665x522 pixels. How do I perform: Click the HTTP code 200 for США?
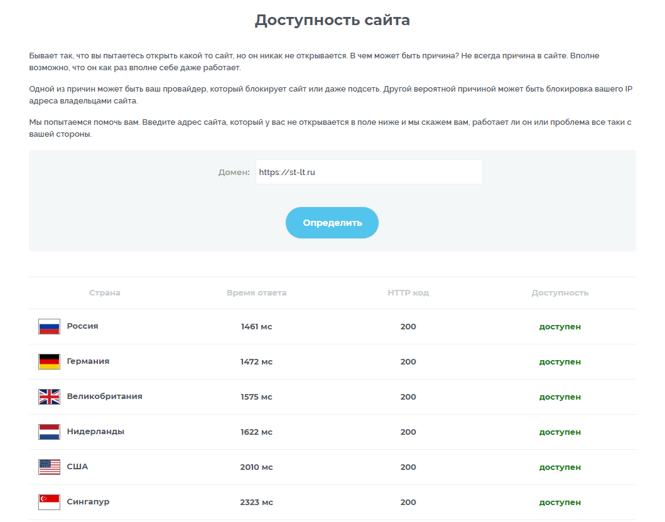(408, 467)
